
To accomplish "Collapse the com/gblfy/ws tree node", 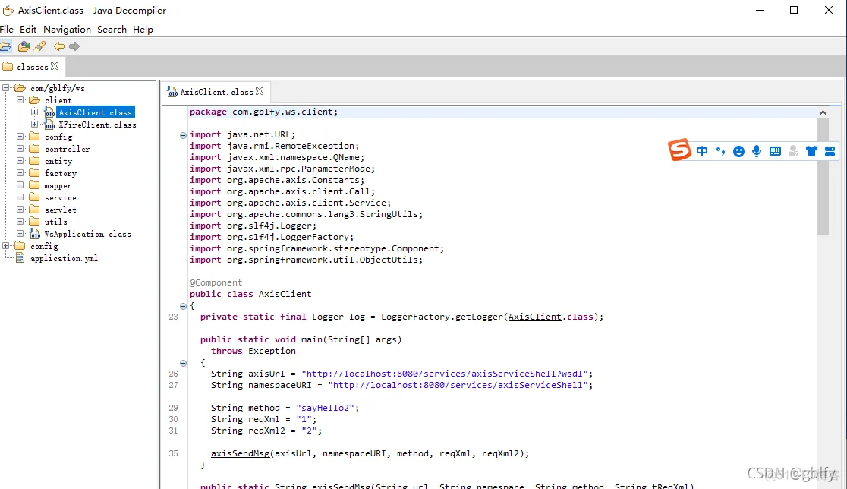I will point(6,87).
